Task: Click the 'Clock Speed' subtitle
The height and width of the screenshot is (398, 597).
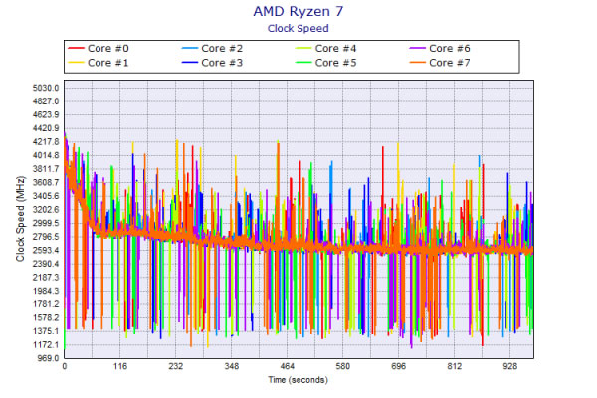Action: [298, 28]
